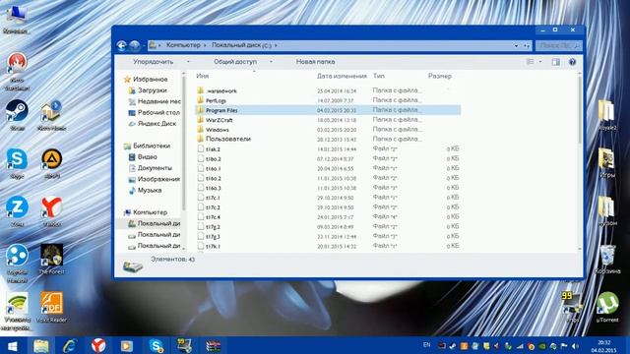
Task: Open the Общий доступ menu
Action: coord(235,62)
